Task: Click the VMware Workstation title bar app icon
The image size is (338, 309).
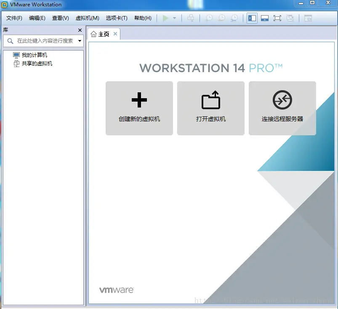Action: (x=5, y=5)
